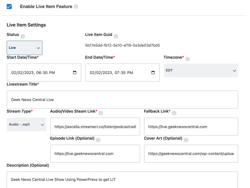Click into the Fallback Link field
Screen dimensions: 250x188
[x=191, y=127]
